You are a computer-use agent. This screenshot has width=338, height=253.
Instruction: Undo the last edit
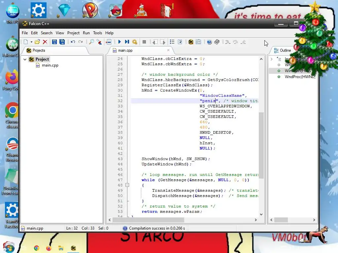click(73, 42)
